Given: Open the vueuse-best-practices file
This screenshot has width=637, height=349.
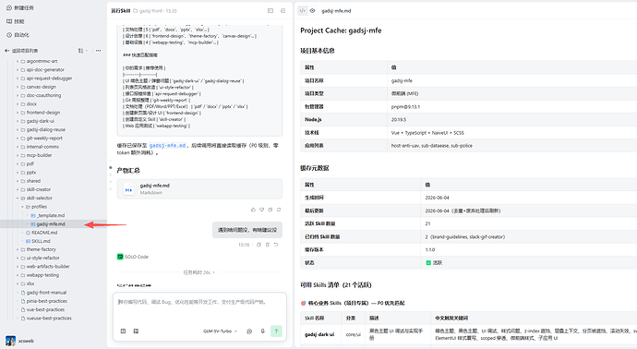Looking at the screenshot, I should tap(46, 319).
